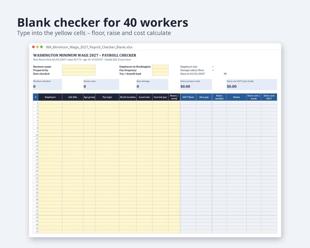310x248 pixels.
Task: Click the Workers checked summary card
Action: 48,84
